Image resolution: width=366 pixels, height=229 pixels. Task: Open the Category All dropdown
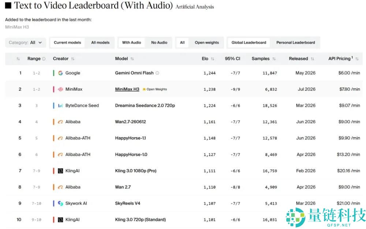[26, 42]
